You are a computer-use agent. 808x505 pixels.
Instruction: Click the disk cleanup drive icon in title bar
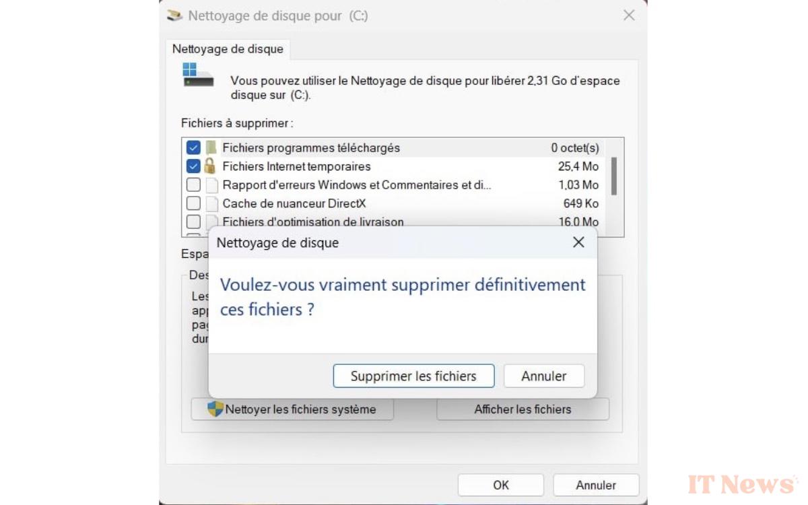[174, 15]
